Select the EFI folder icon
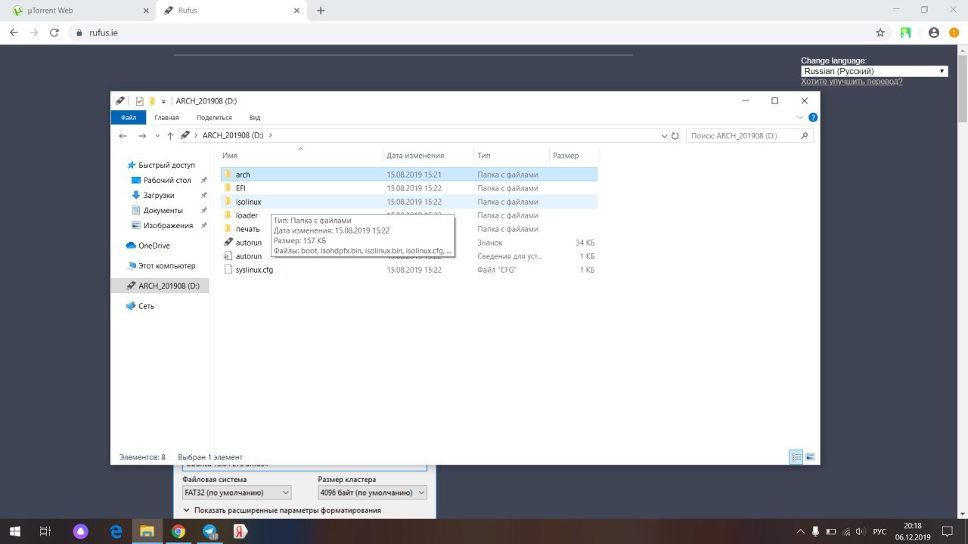Viewport: 968px width, 544px height. (228, 188)
